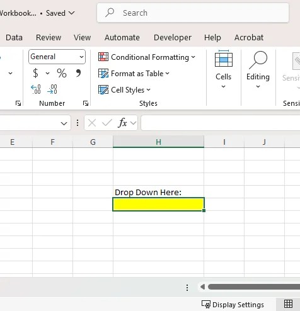Click the "Drop Down Here:" cell
Viewport: 300px width, 311px height.
point(158,192)
